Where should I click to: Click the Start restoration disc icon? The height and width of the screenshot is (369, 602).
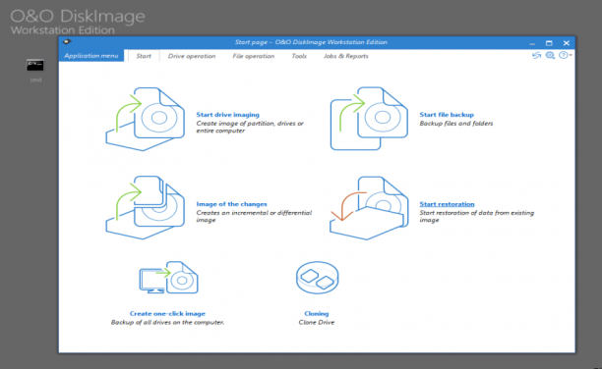(x=369, y=208)
